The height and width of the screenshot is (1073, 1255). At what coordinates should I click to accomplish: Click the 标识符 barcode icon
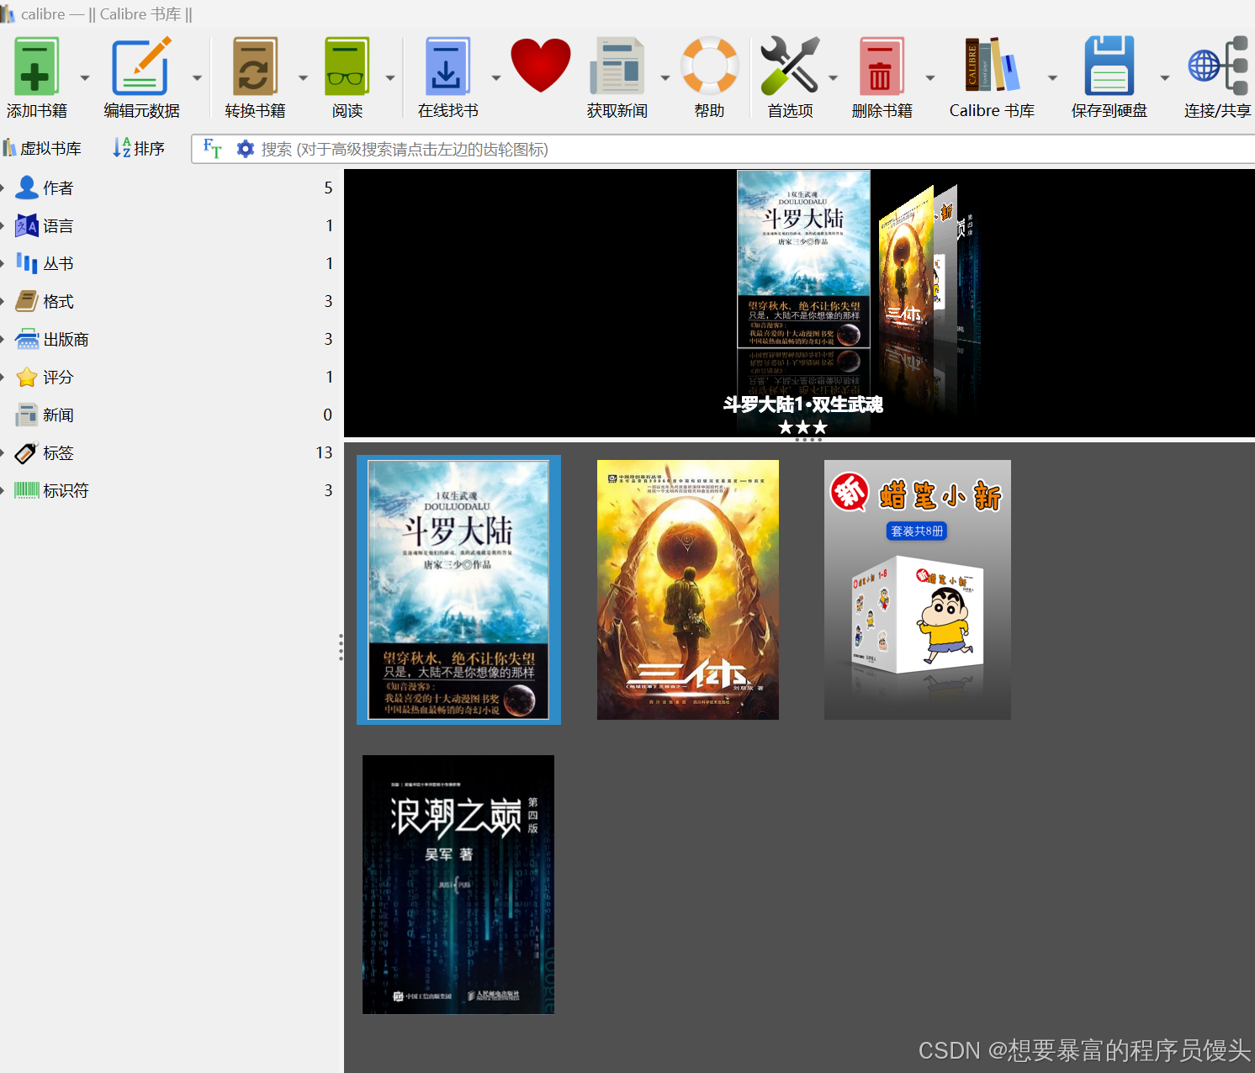27,490
